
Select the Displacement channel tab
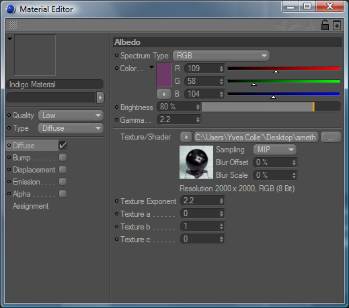(34, 170)
